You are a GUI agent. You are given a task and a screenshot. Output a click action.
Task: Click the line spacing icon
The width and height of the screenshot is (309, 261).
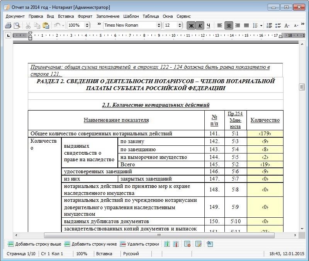[255, 26]
